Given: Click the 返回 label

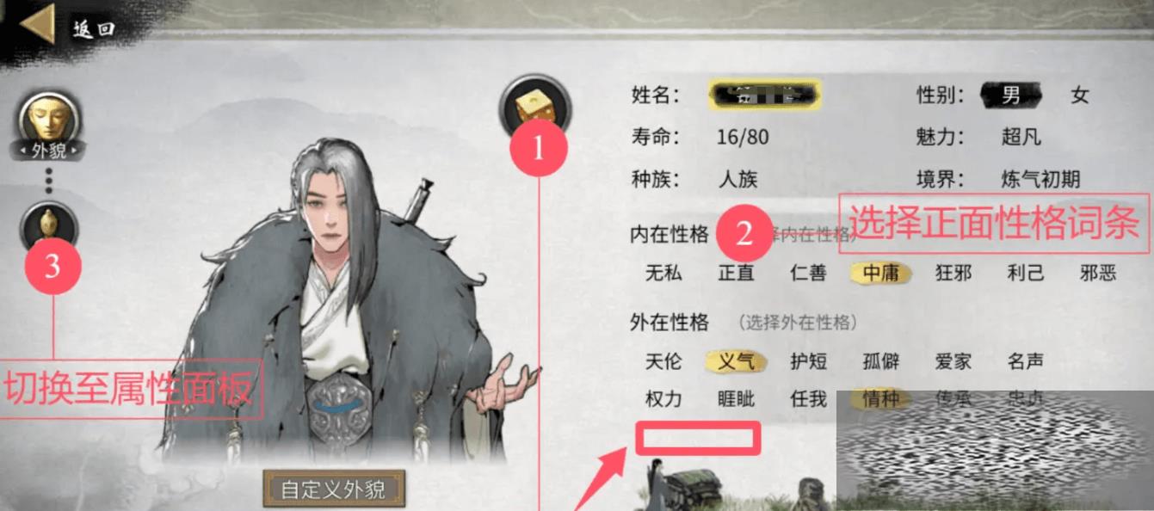Looking at the screenshot, I should pyautogui.click(x=94, y=29).
